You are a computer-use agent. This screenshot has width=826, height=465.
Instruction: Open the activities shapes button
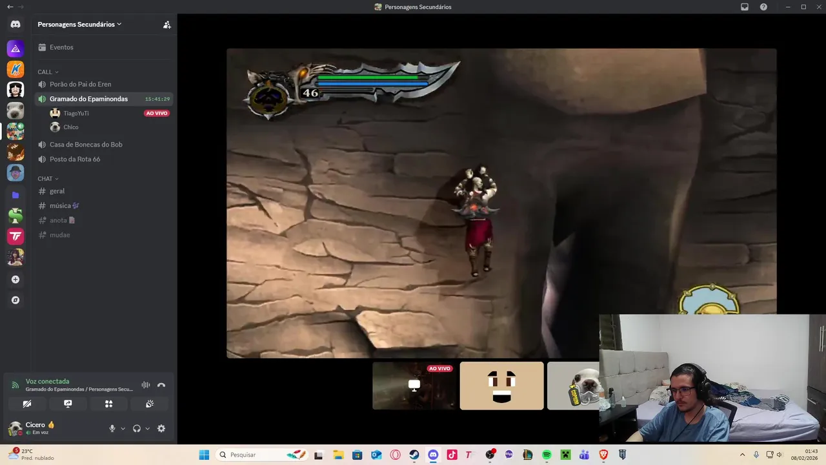click(x=108, y=404)
